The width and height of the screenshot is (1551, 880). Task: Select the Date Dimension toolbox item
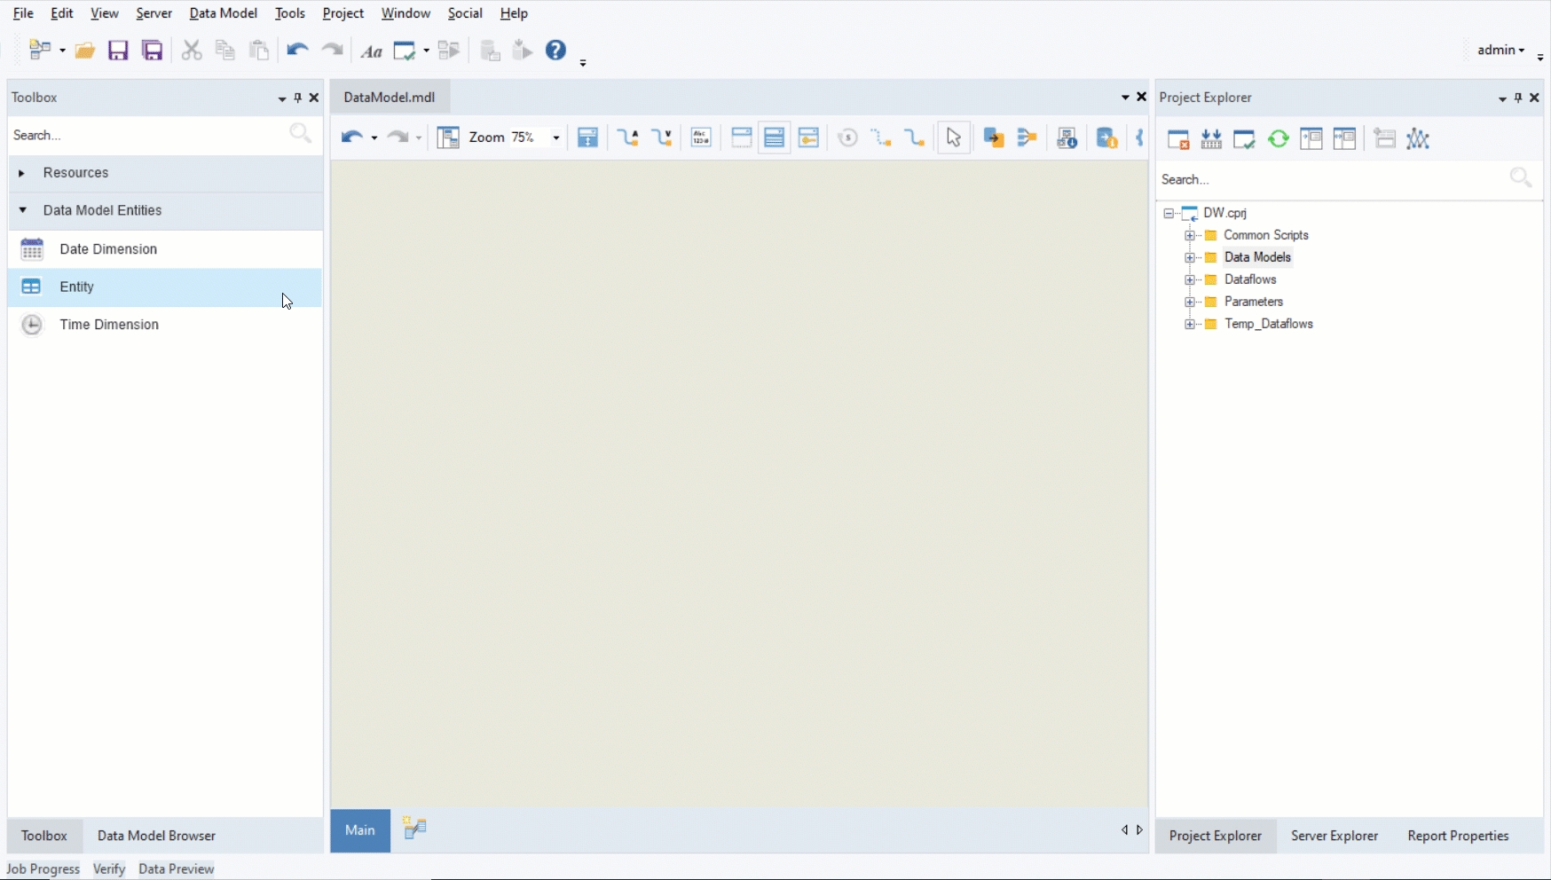(x=108, y=249)
